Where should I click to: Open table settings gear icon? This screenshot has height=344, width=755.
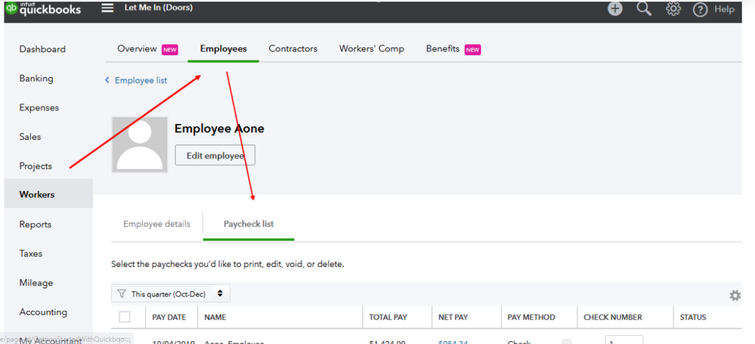pyautogui.click(x=735, y=296)
